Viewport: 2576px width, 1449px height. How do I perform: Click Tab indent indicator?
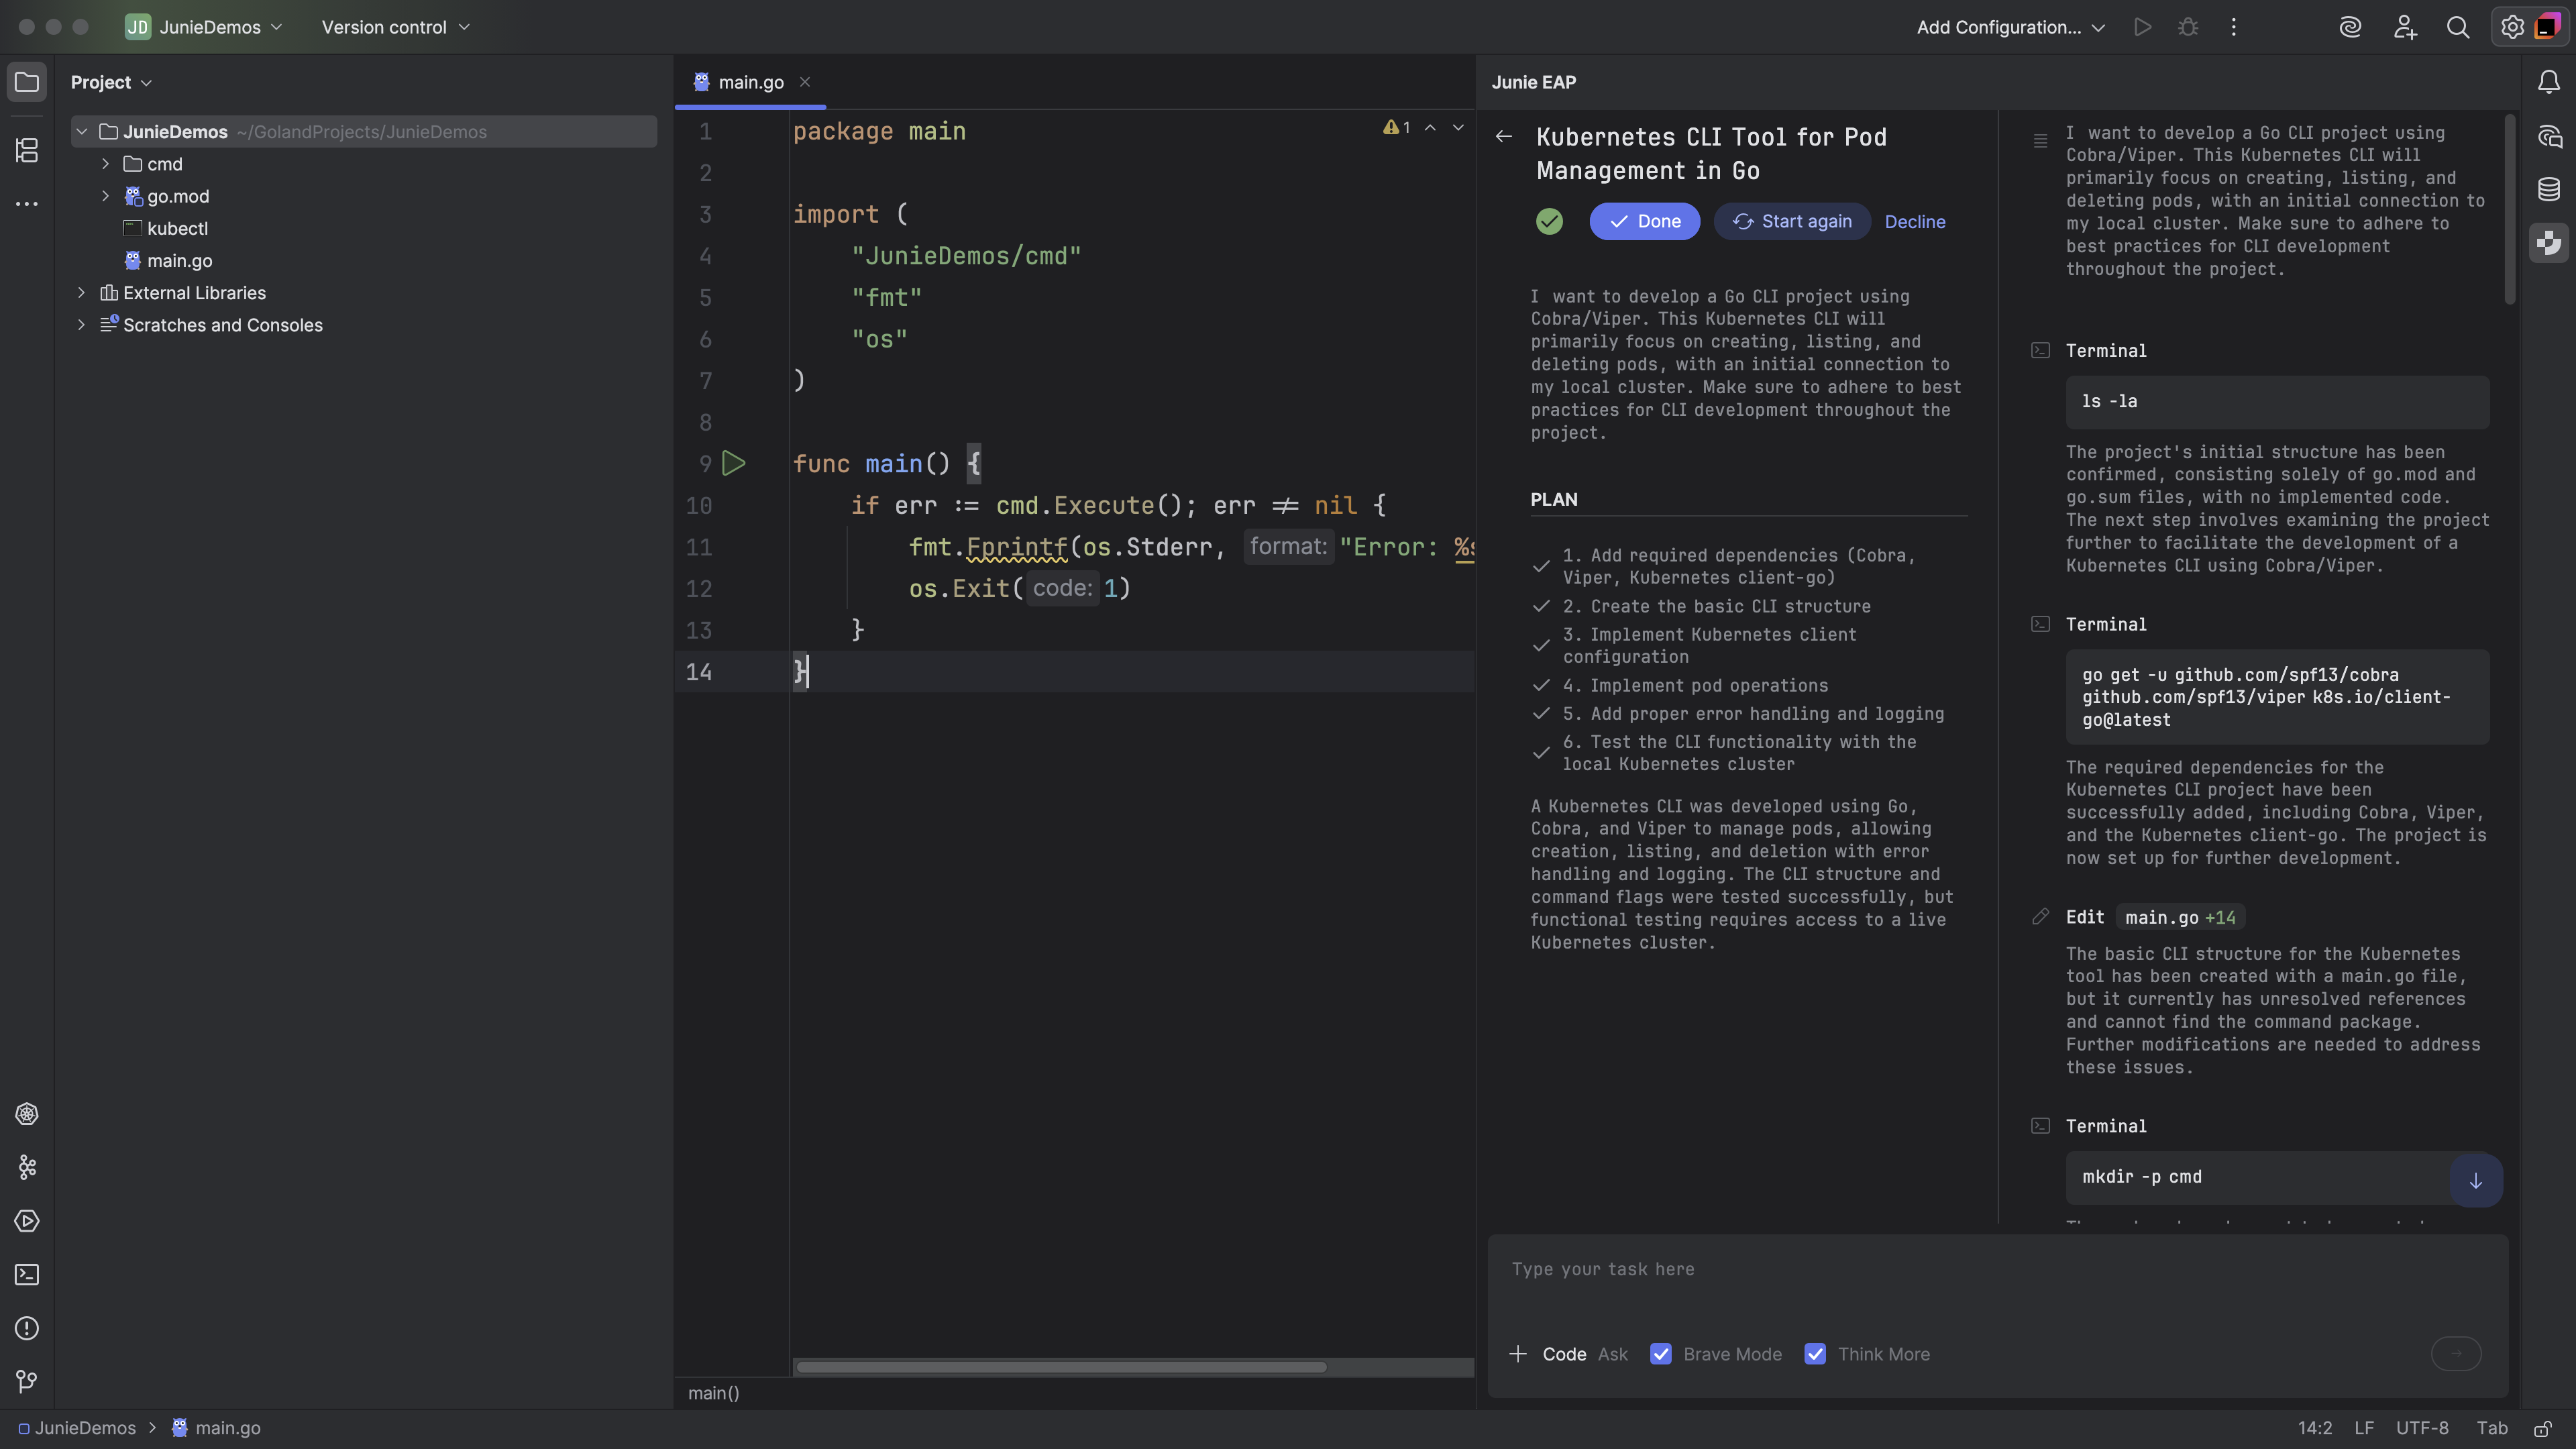(x=2492, y=1428)
